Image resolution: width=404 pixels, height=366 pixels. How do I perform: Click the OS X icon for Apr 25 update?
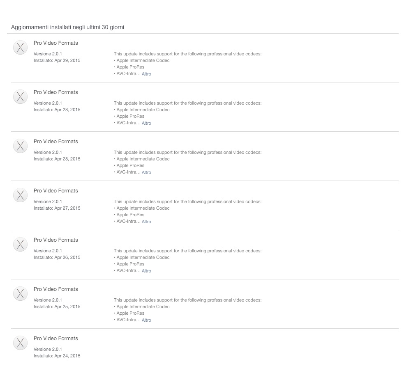pos(21,293)
